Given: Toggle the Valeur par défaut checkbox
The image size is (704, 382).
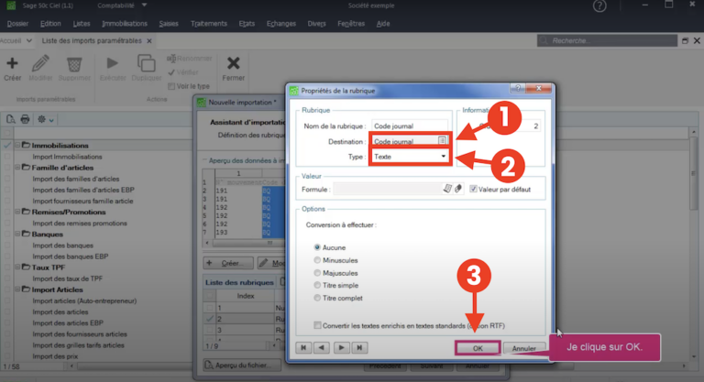Looking at the screenshot, I should point(473,189).
